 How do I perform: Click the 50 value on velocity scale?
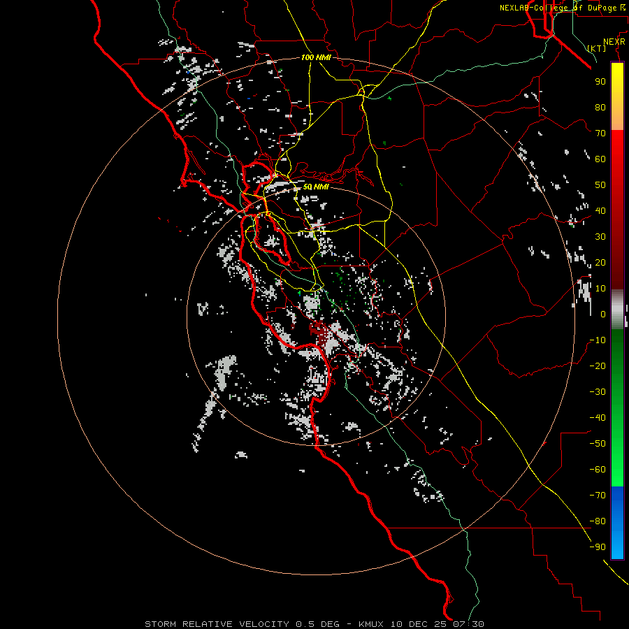[x=600, y=185]
